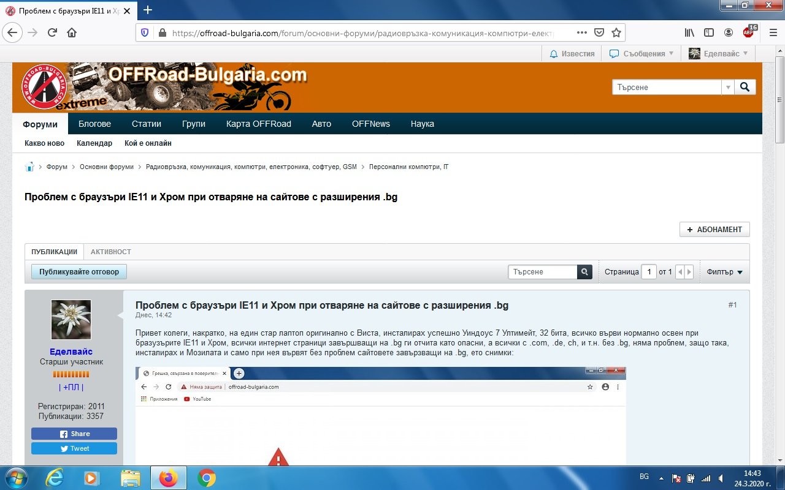Switch to Firefox in the taskbar
Screen dimensions: 785x490
point(168,478)
